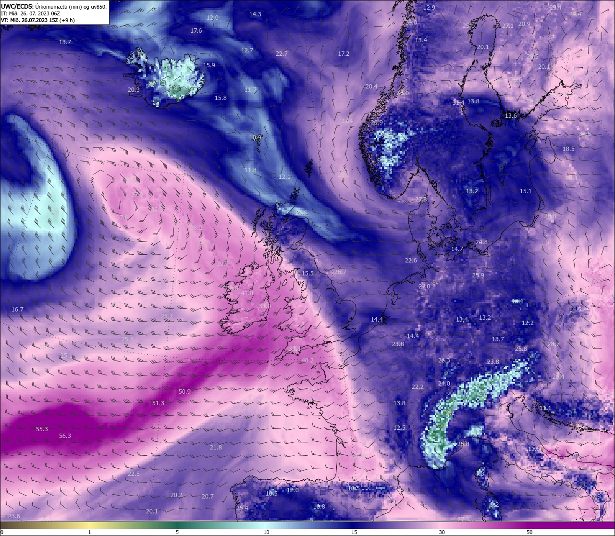Click the 25.2 value label
Viewport: 615px width, 536px height.
(x=167, y=316)
